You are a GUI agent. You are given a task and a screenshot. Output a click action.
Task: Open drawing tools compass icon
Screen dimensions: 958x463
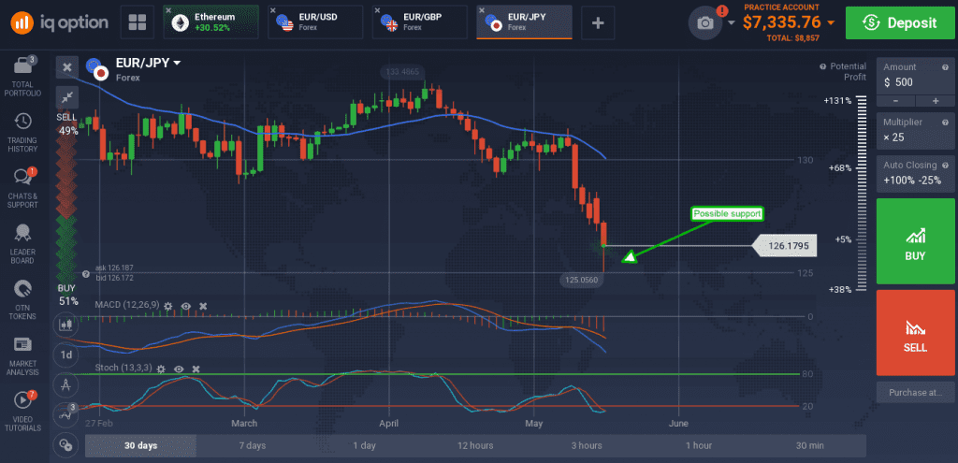[65, 384]
